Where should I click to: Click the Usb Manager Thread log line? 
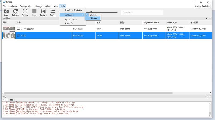(x=39, y=103)
